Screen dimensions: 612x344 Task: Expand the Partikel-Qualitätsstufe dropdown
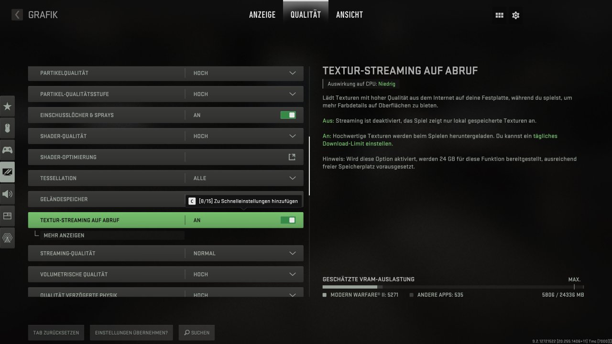point(292,94)
